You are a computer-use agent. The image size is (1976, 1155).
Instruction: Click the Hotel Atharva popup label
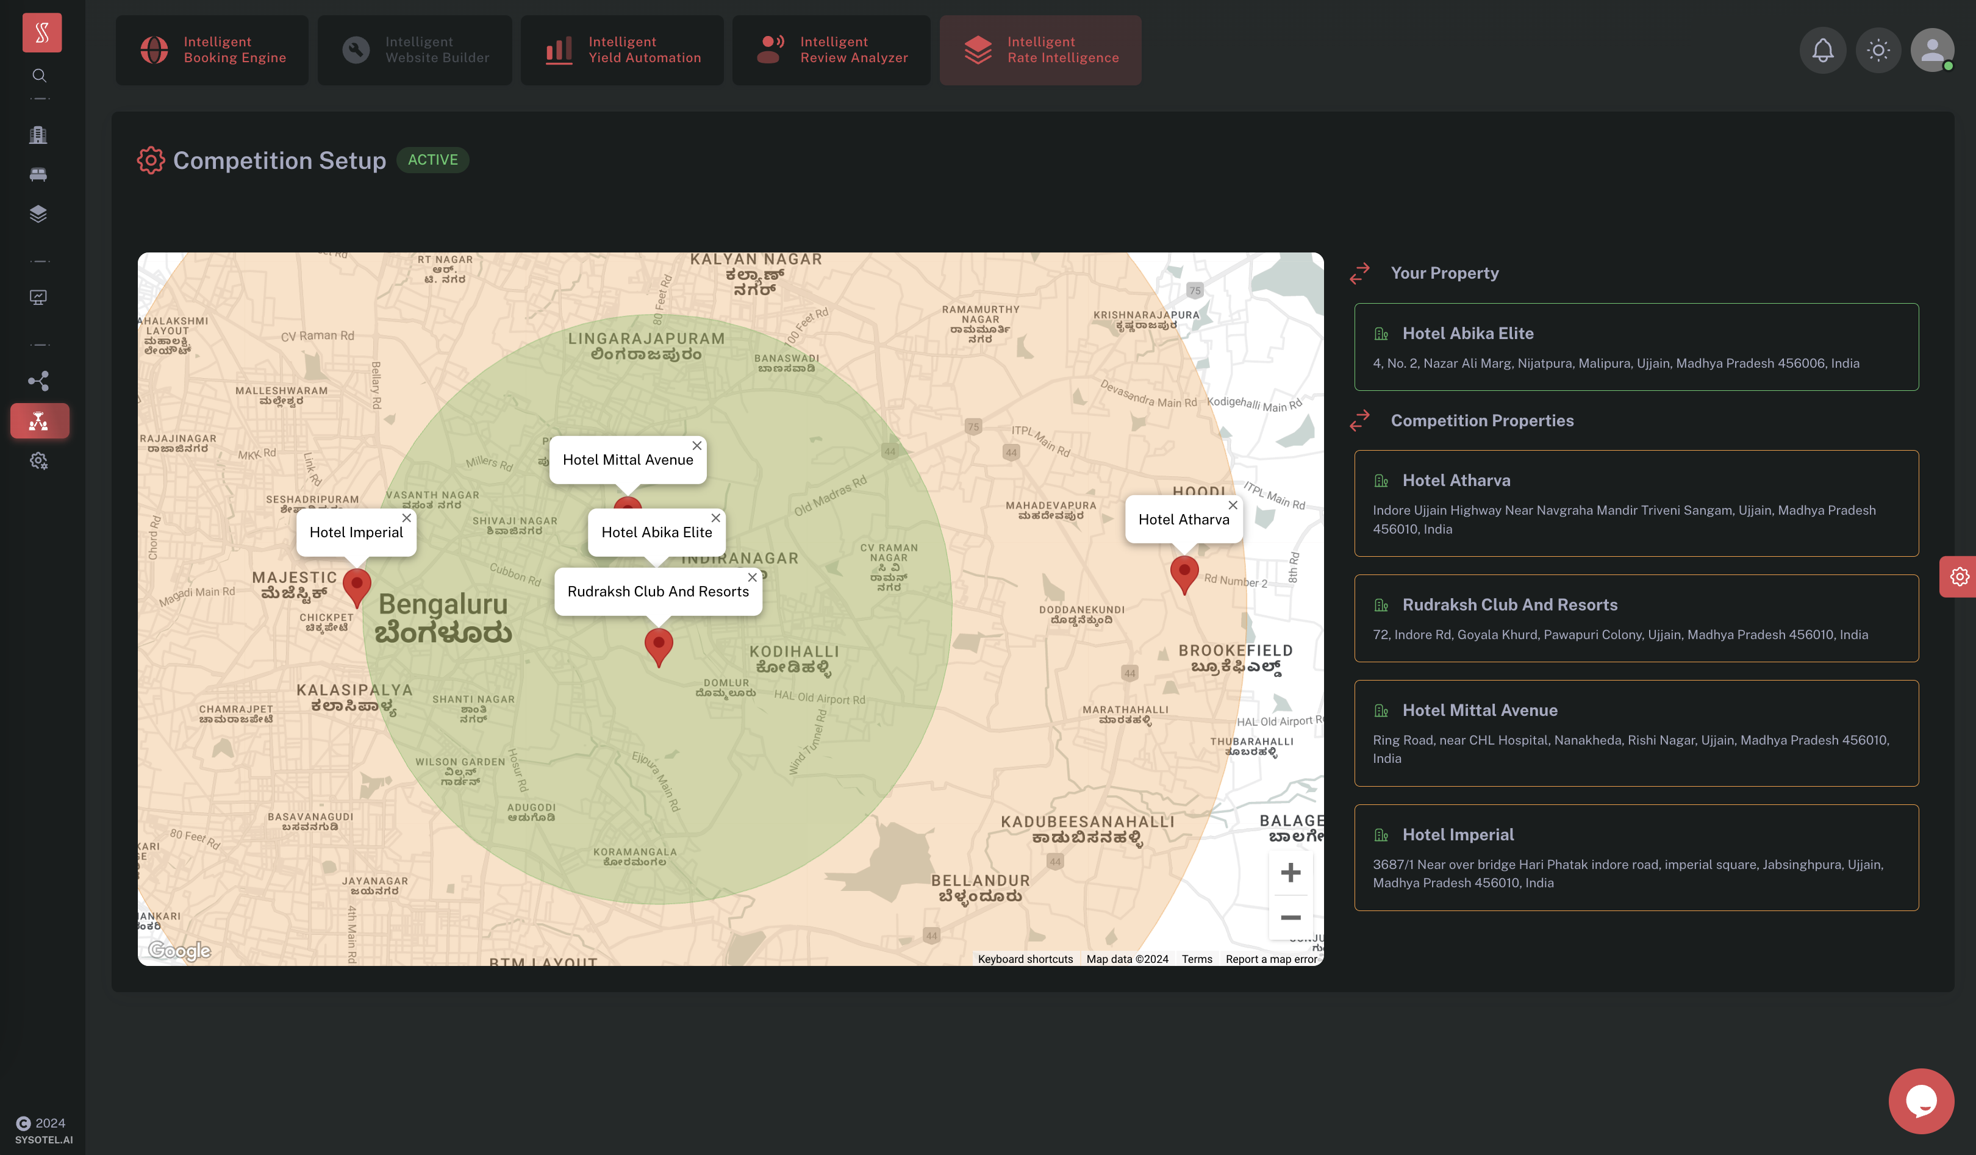[x=1183, y=519]
